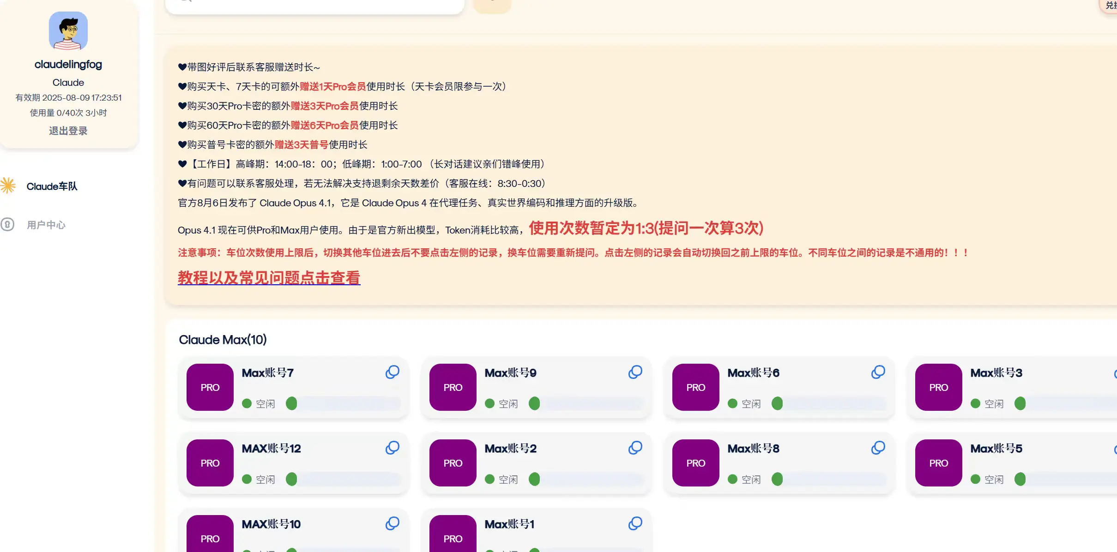Image resolution: width=1117 pixels, height=552 pixels.
Task: Click the chat icon on Max账号7 card
Action: click(x=392, y=372)
